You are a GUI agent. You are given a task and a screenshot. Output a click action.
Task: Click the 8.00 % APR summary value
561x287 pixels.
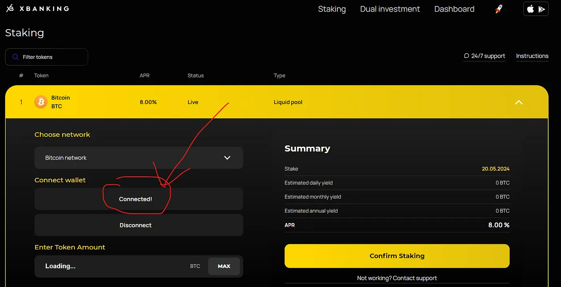[x=498, y=225]
